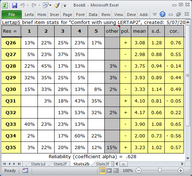192x176 pixels.
Task: Click the Excel application icon
Action: click(5, 5)
